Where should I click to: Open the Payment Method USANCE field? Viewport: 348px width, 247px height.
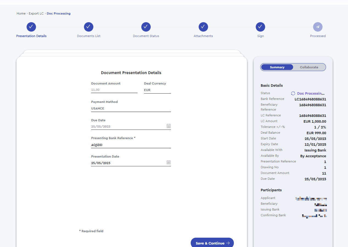pos(131,108)
